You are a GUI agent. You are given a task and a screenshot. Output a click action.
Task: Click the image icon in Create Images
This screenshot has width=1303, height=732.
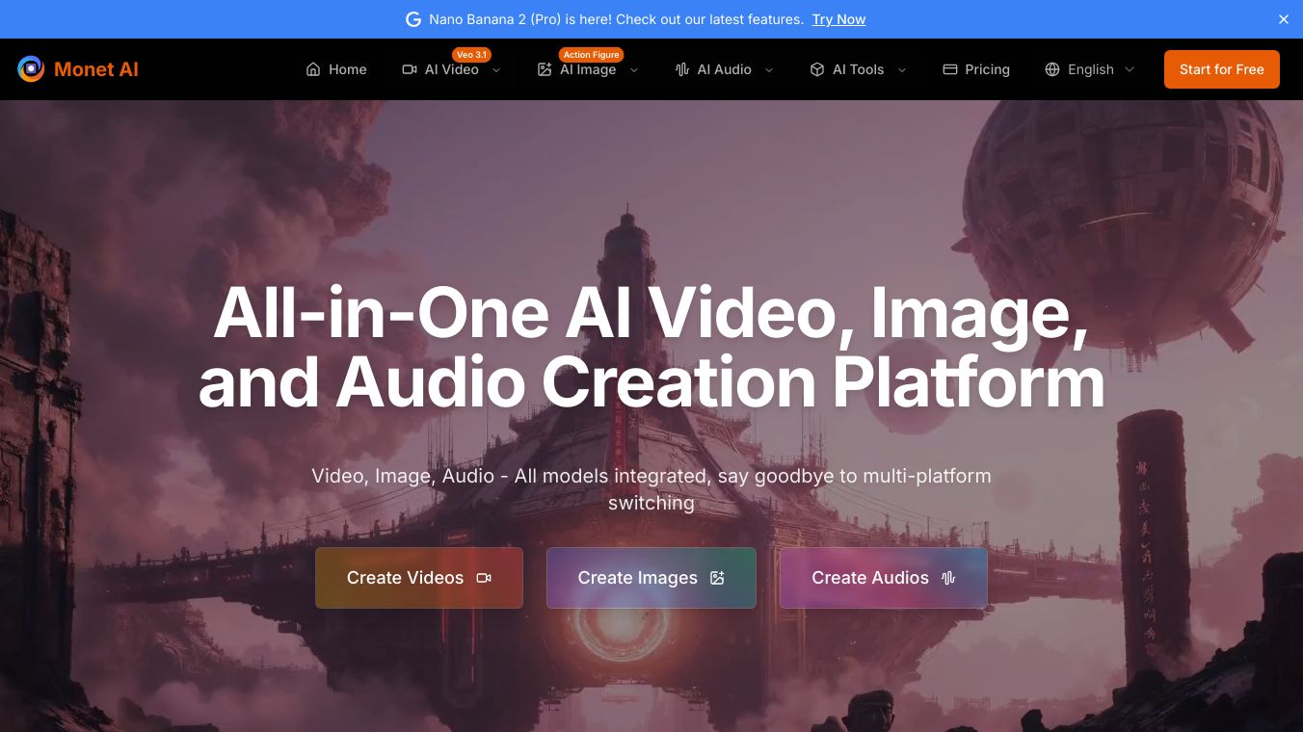(717, 578)
